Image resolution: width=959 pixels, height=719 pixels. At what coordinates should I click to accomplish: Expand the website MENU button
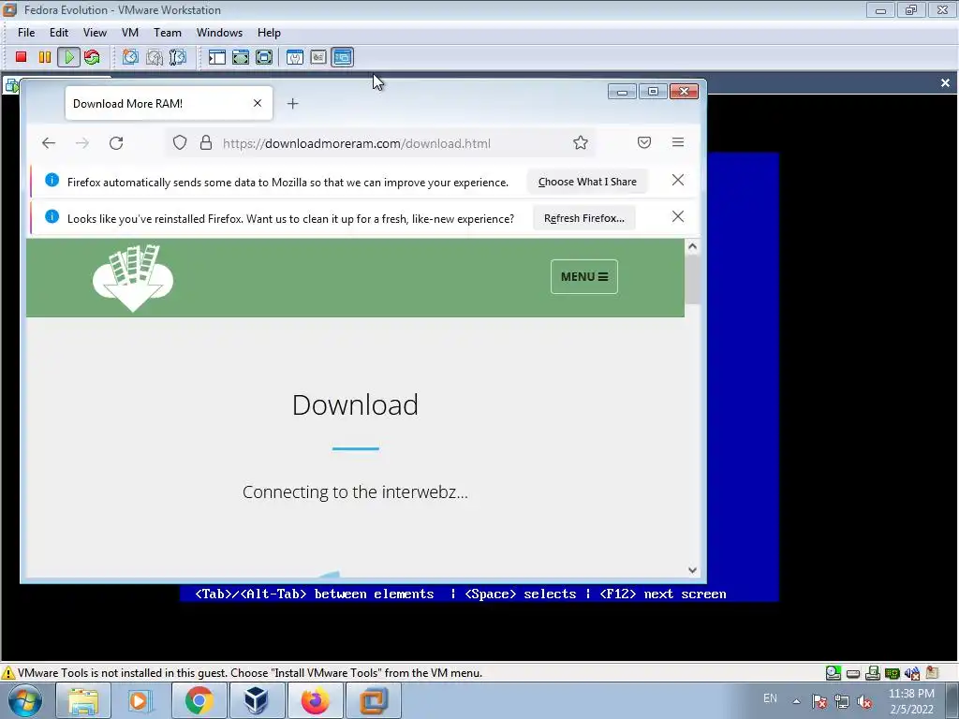584,277
